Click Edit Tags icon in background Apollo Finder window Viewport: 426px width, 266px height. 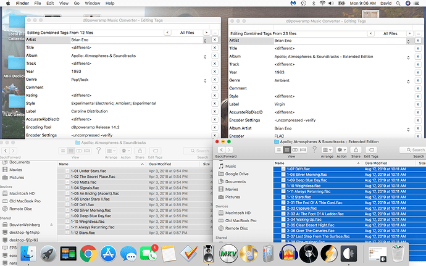[x=155, y=151]
